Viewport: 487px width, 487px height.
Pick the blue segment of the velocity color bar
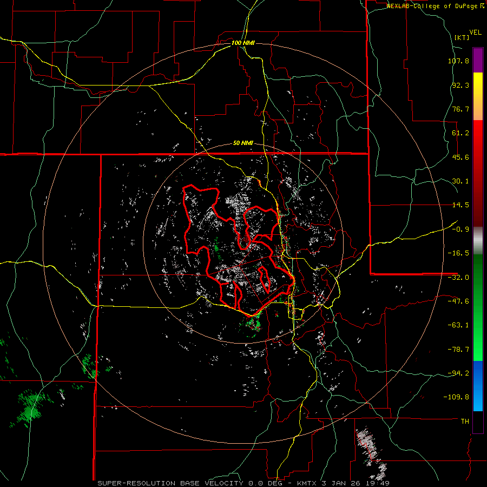[478, 386]
